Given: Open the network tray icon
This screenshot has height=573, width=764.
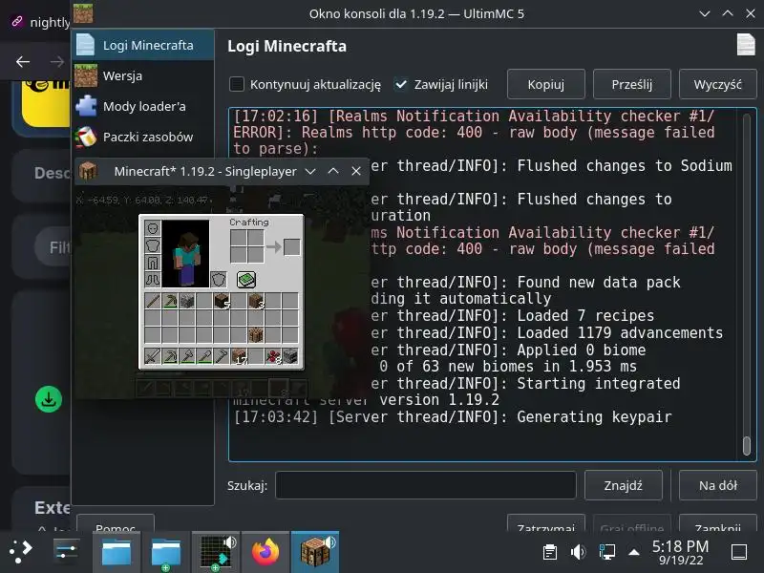Looking at the screenshot, I should pyautogui.click(x=606, y=552).
